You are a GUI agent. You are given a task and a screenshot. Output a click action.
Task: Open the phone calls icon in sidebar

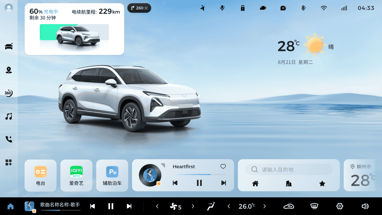click(9, 139)
